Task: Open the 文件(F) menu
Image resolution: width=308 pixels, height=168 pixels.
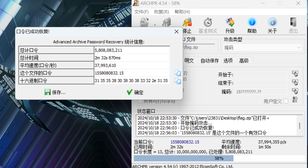Action: point(141,12)
